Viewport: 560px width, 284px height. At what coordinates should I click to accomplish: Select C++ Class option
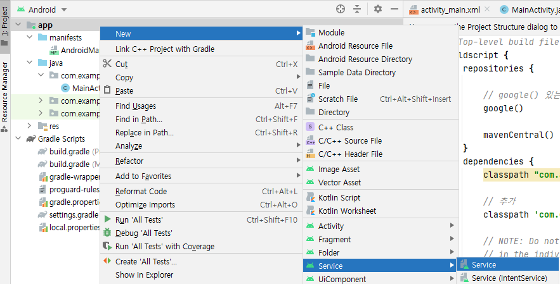coord(380,127)
